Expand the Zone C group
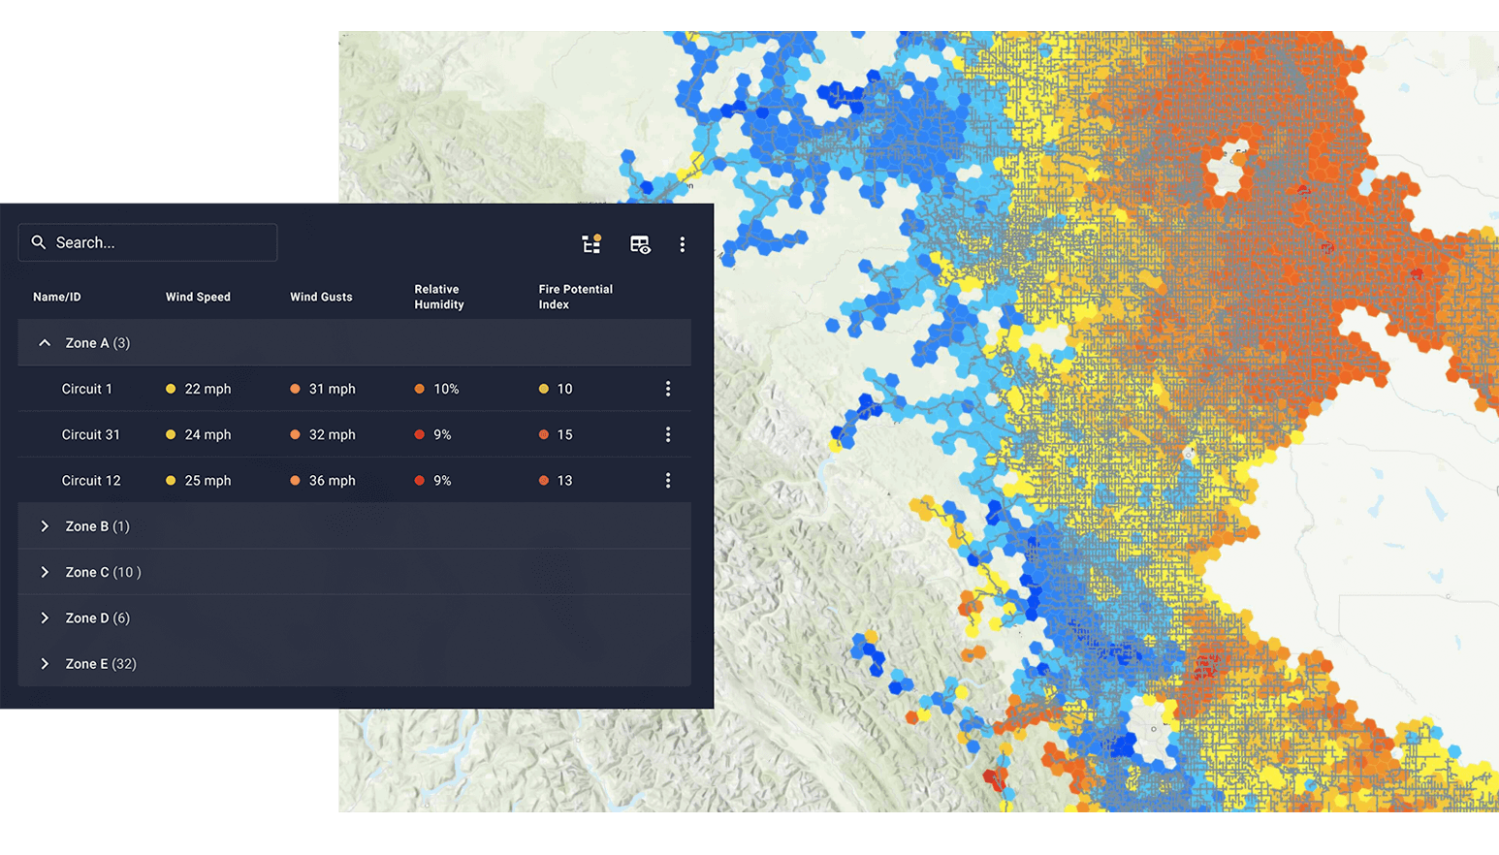The image size is (1499, 855). (x=45, y=572)
